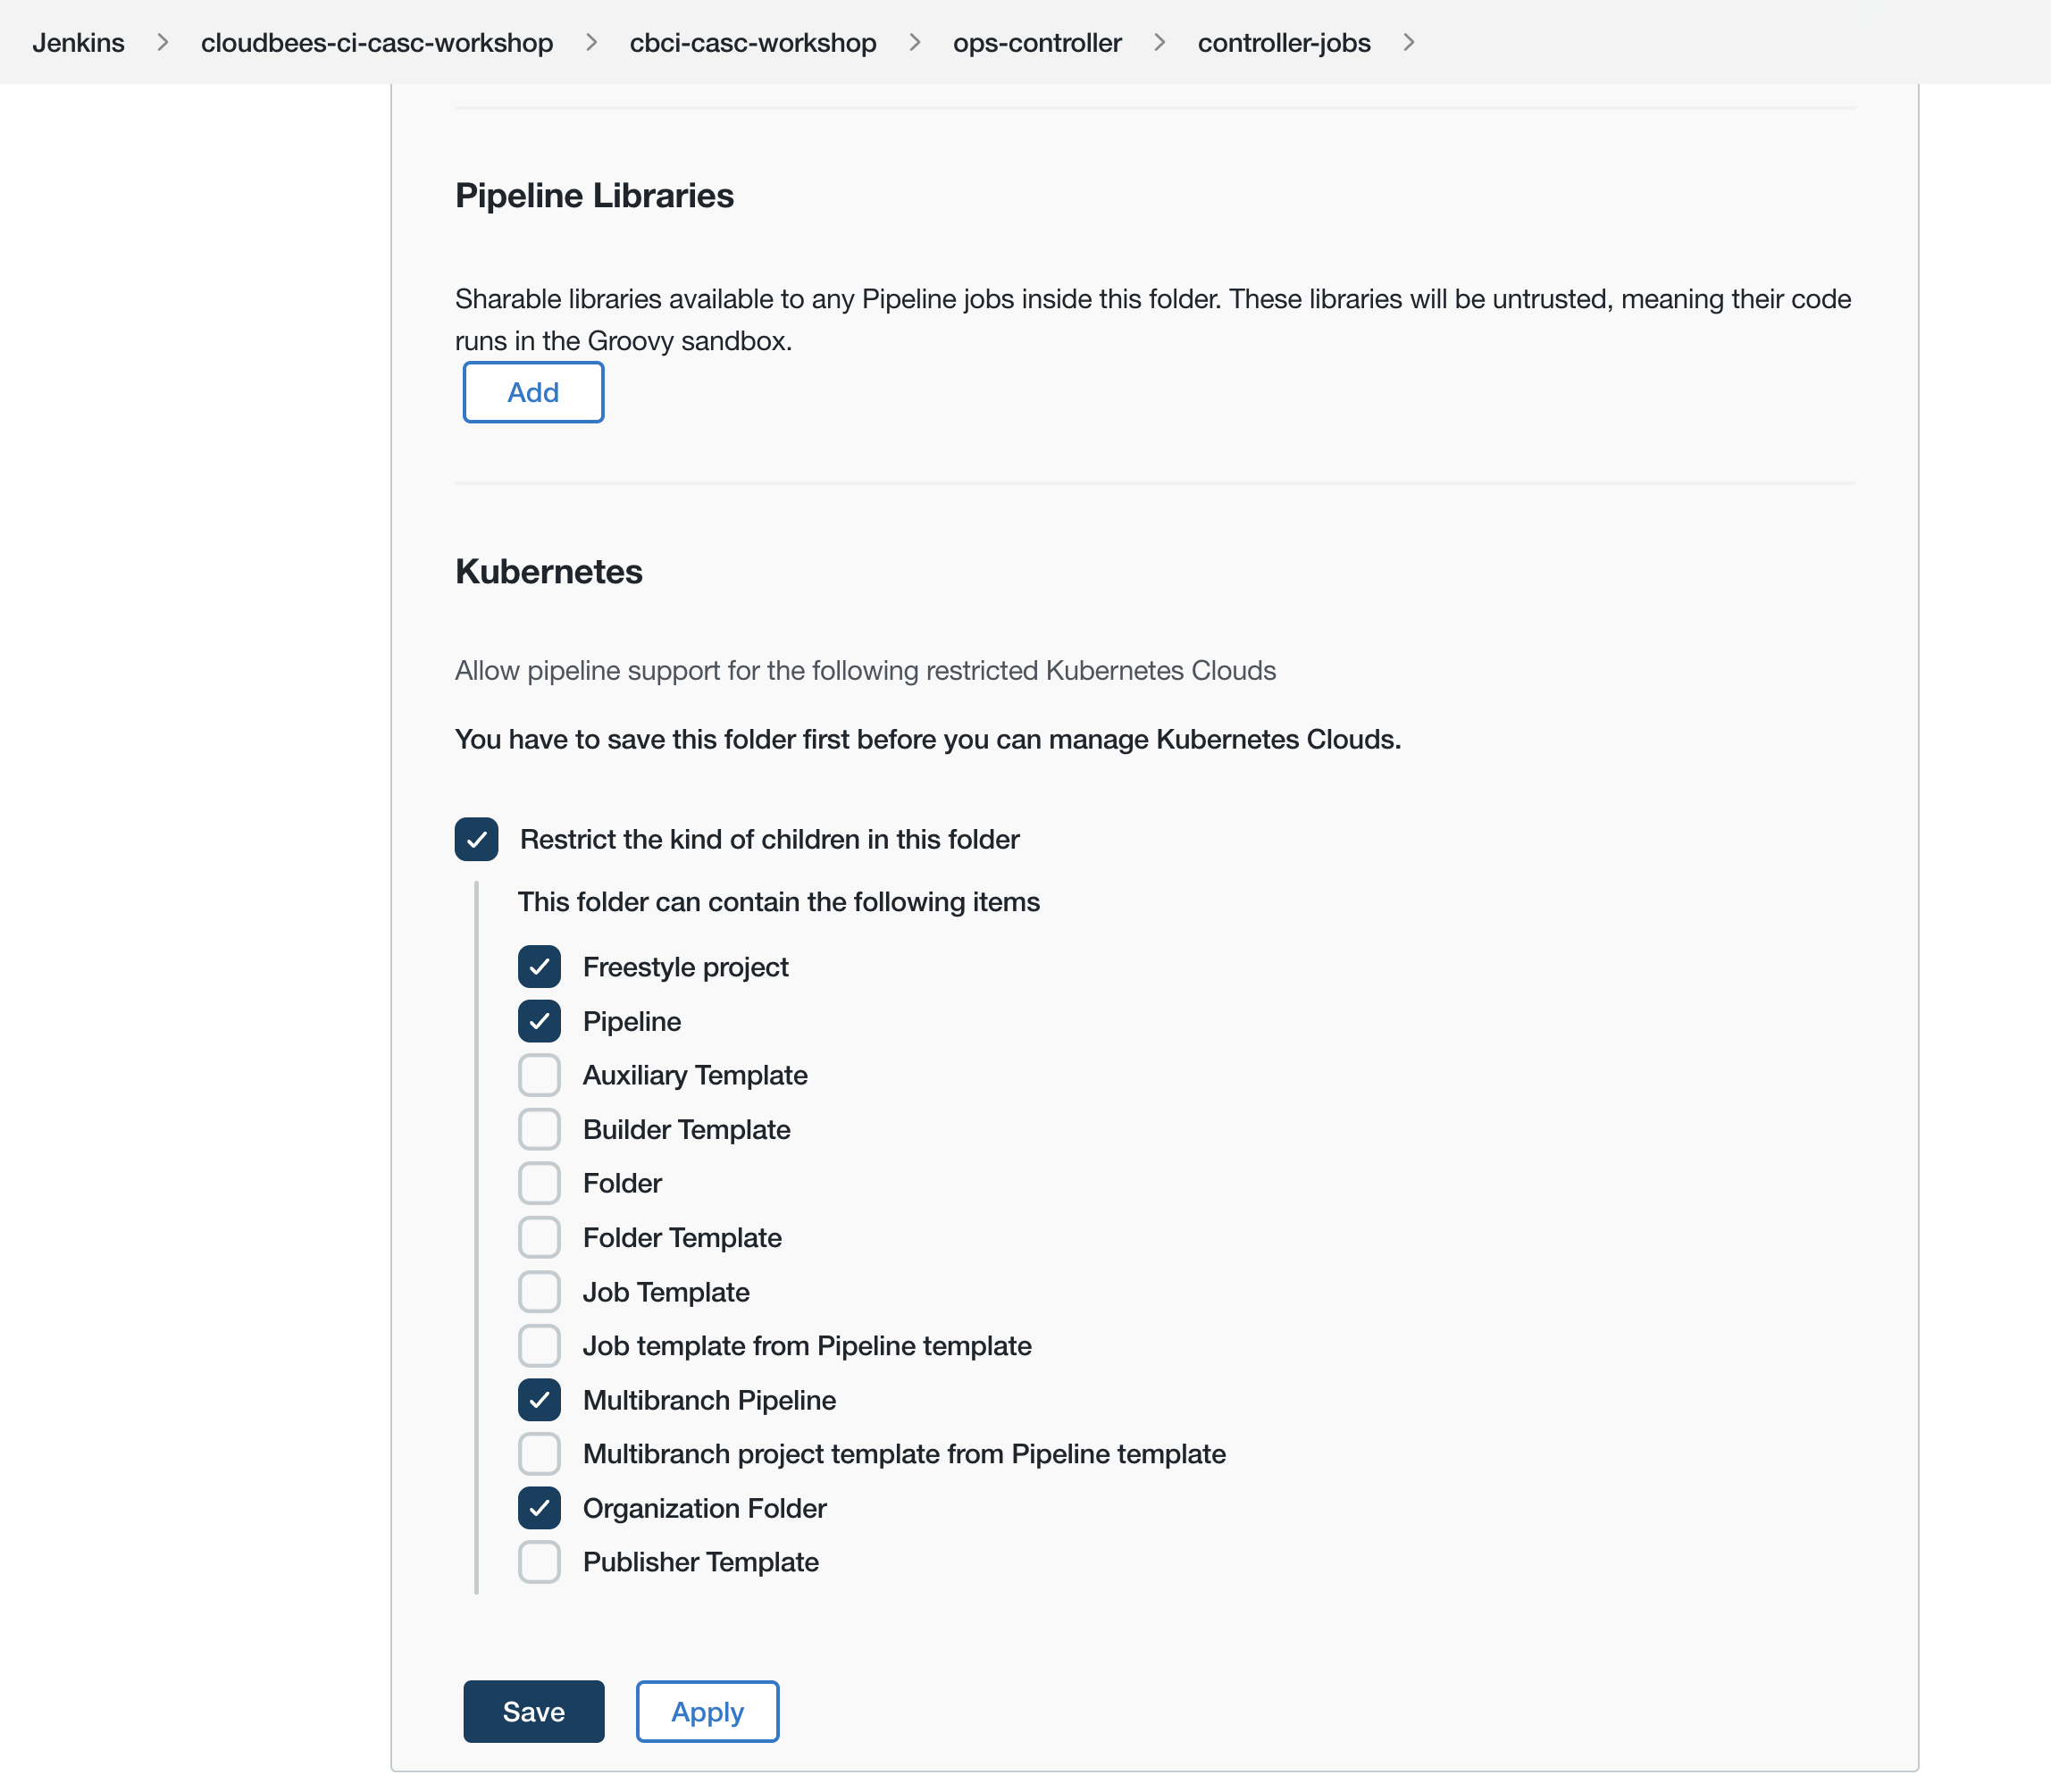2051x1792 pixels.
Task: Disable restricting the kind of children
Action: click(x=476, y=839)
